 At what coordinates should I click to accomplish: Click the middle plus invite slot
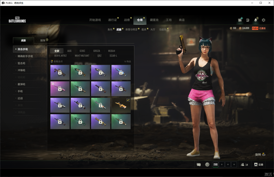click(228, 164)
